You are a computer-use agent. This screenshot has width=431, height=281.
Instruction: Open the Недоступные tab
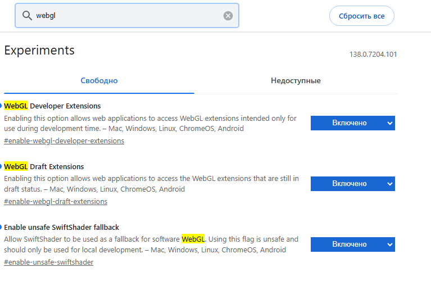pyautogui.click(x=296, y=80)
